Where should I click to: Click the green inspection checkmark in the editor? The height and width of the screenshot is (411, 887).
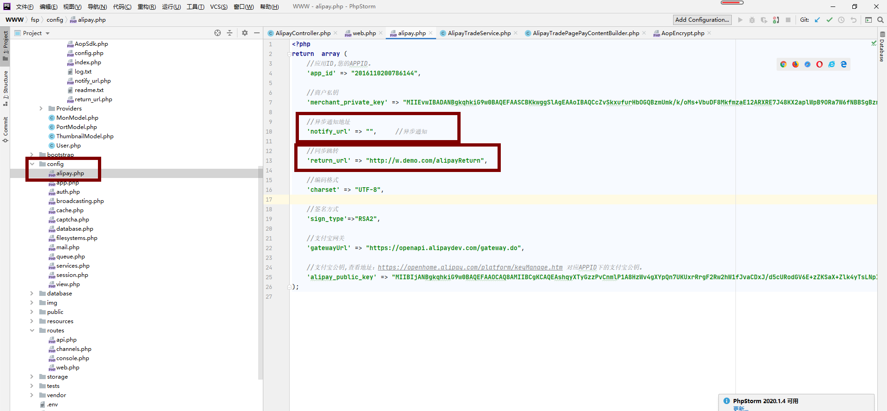click(x=874, y=43)
